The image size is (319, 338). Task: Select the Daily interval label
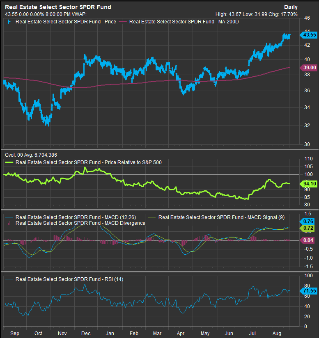tap(291, 7)
